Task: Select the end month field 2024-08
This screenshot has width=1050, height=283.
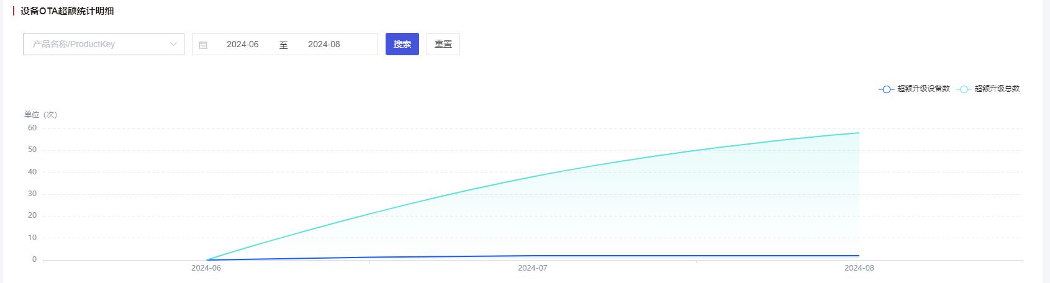Action: click(x=324, y=44)
